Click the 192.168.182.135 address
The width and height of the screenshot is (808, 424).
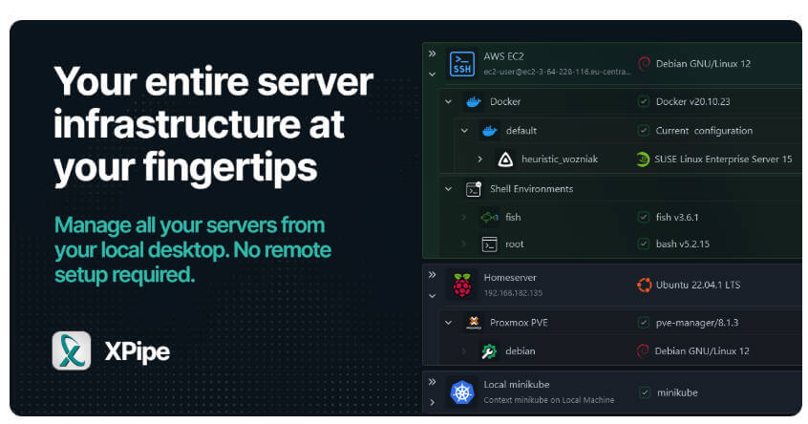(513, 293)
